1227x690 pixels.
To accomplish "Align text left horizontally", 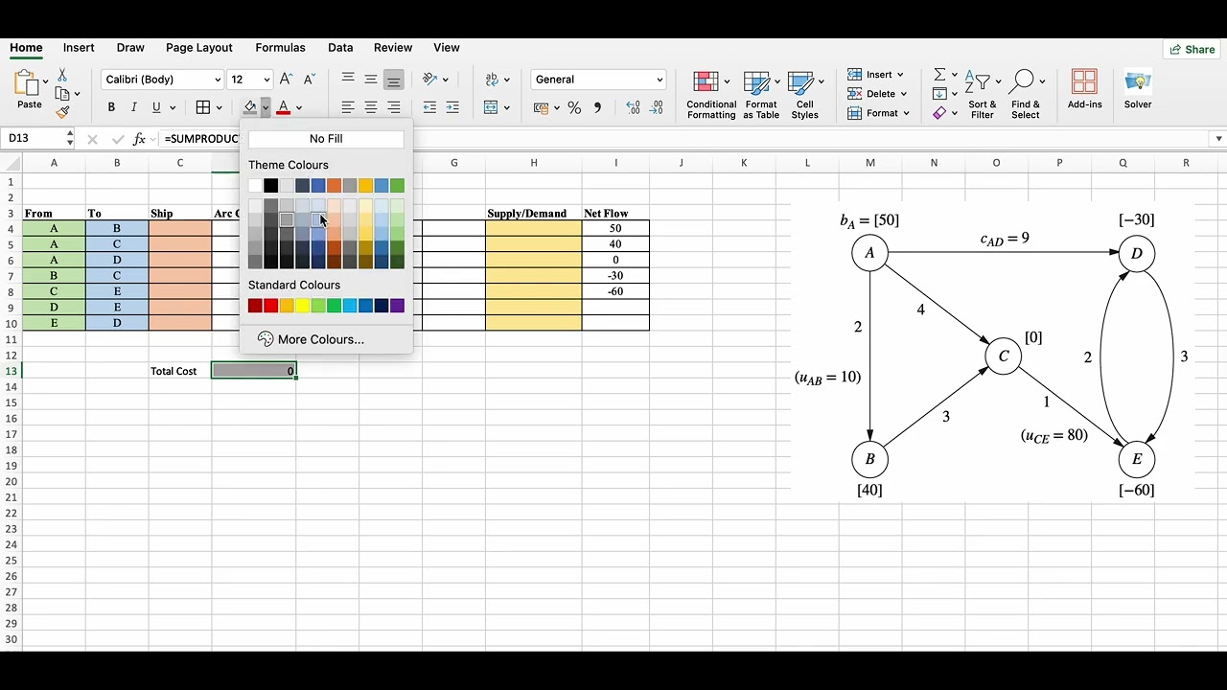I will 348,107.
